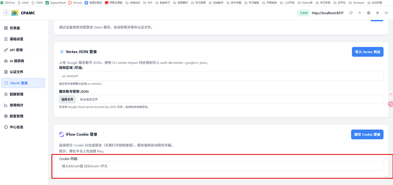
Task: Open the 二次开发 bookmark folder
Action: [287, 3]
